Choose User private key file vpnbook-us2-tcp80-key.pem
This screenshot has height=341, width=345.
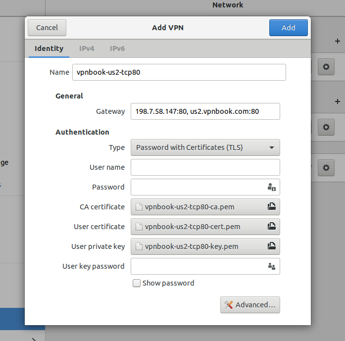tap(205, 246)
